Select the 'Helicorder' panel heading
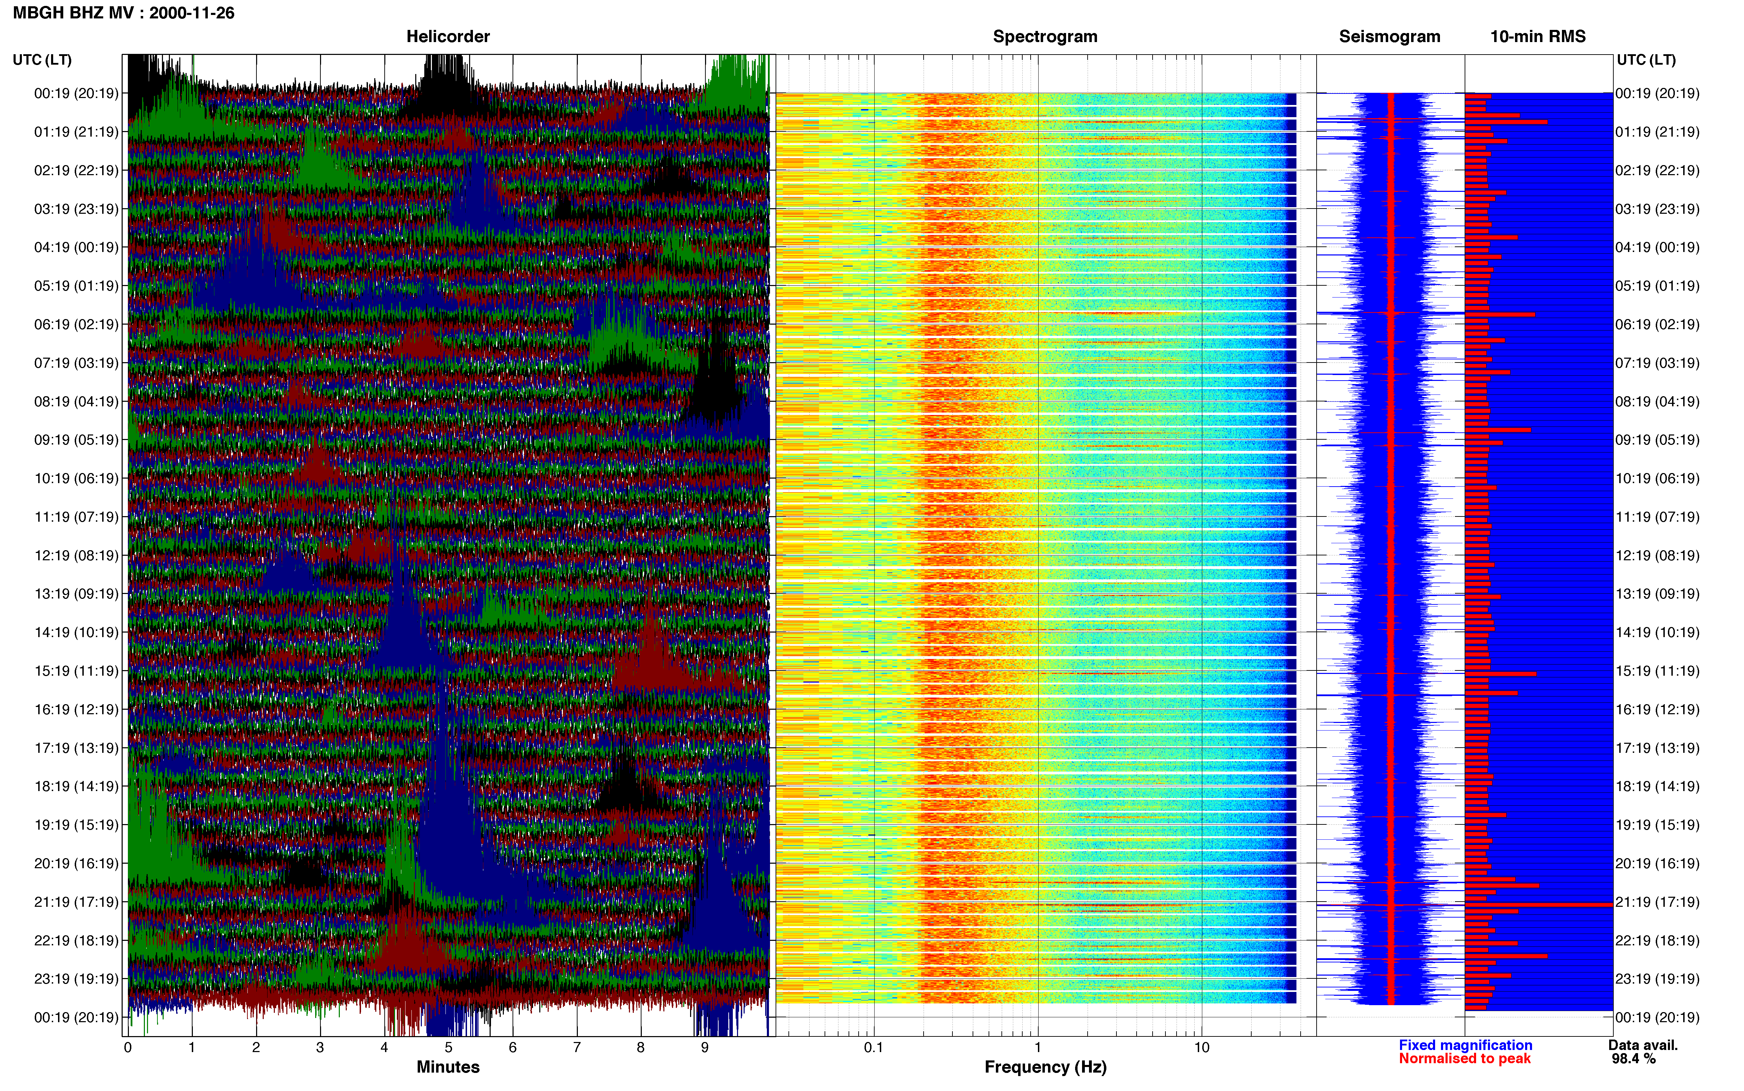This screenshot has height=1091, width=1744. [448, 37]
